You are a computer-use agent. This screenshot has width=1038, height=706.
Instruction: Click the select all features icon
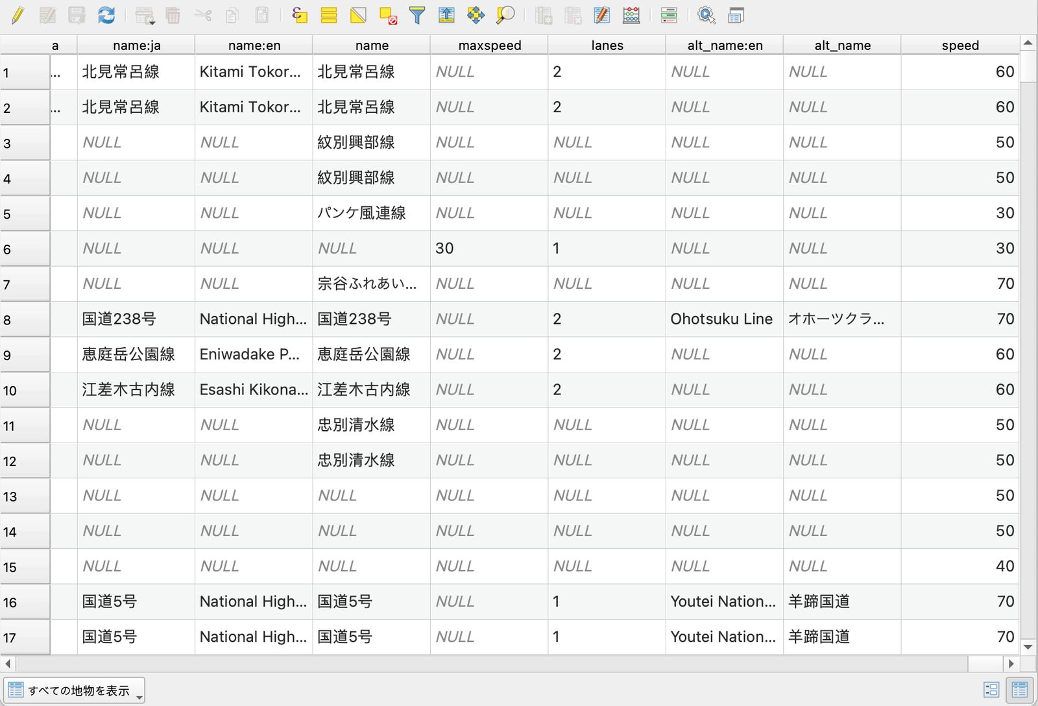[x=329, y=15]
